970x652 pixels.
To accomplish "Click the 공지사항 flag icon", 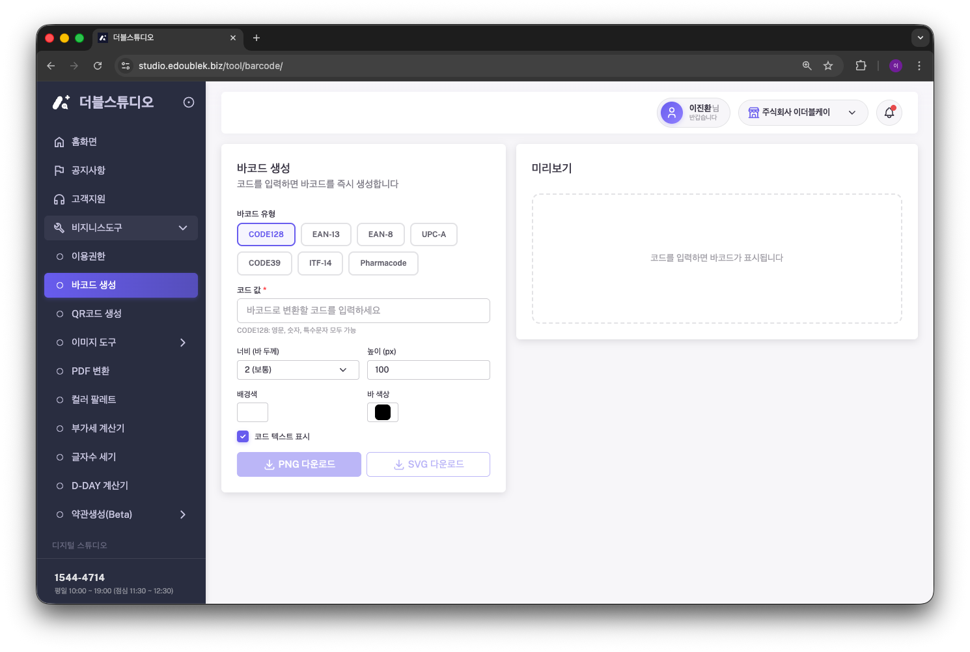I will tap(59, 171).
